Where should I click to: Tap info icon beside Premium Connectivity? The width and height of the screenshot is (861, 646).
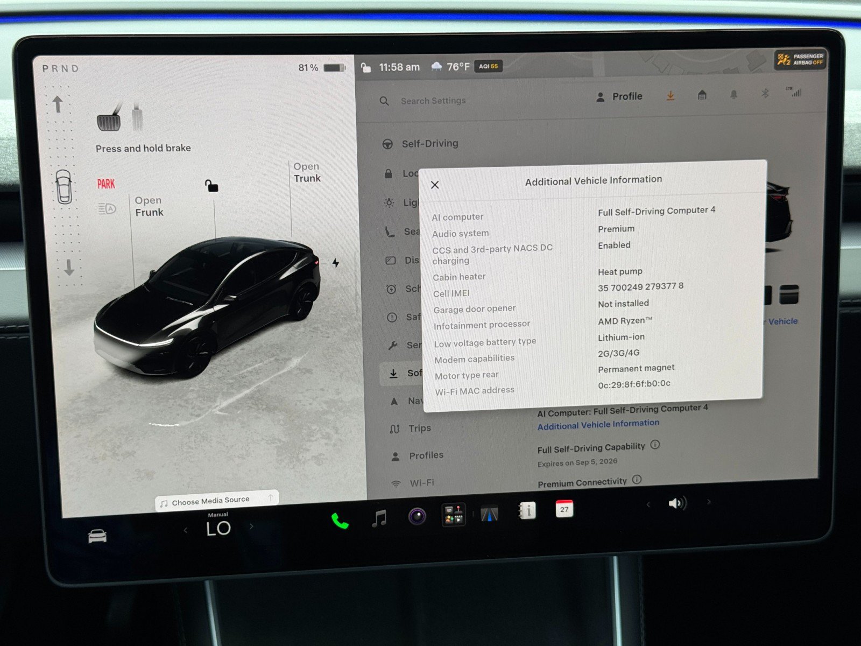point(637,479)
